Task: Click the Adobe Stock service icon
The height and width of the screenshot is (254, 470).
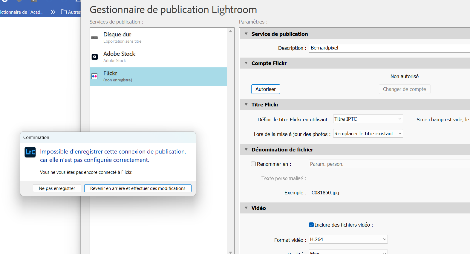Action: (x=95, y=57)
